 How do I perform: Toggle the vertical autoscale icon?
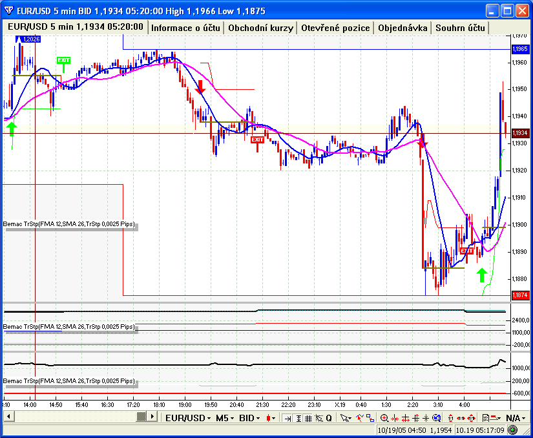[298, 418]
